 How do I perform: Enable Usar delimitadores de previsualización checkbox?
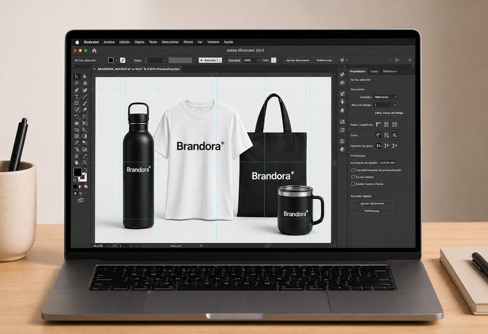point(353,170)
